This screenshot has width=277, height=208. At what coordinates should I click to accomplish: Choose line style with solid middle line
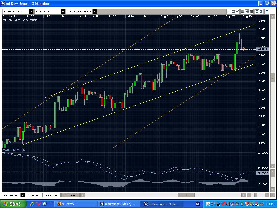pos(247,11)
